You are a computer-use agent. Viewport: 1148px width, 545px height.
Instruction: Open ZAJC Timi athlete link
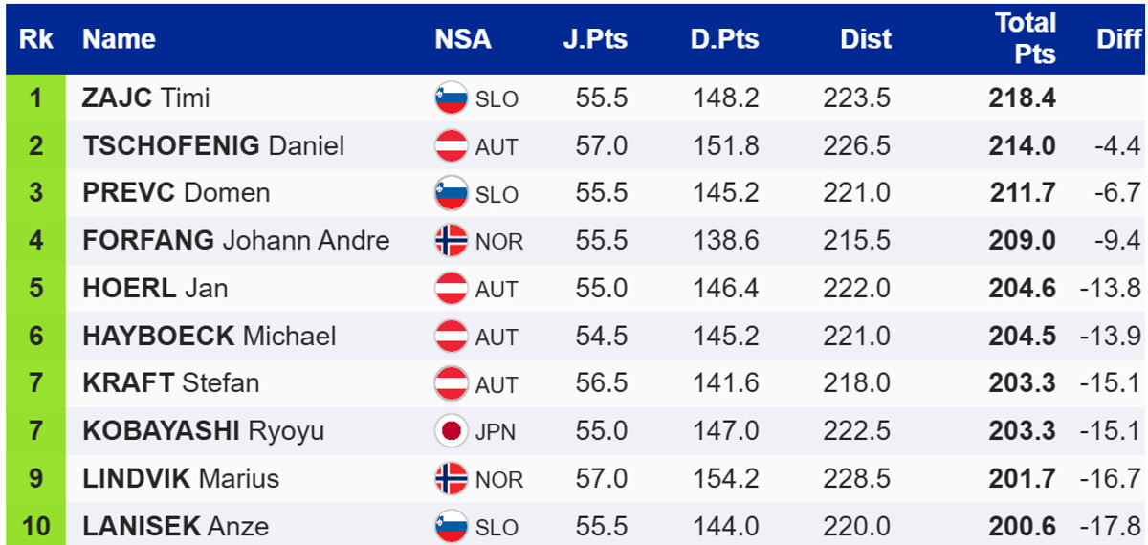tap(146, 98)
